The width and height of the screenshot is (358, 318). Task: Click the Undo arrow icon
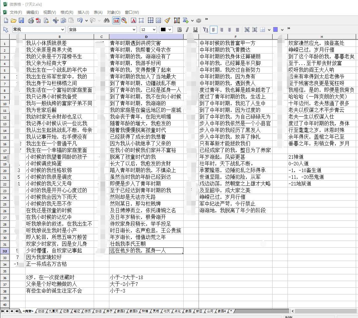(79, 21)
